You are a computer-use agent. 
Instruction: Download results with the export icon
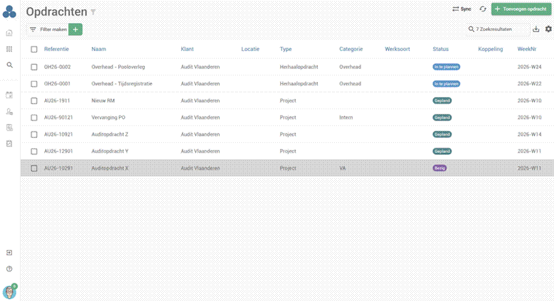(x=536, y=30)
